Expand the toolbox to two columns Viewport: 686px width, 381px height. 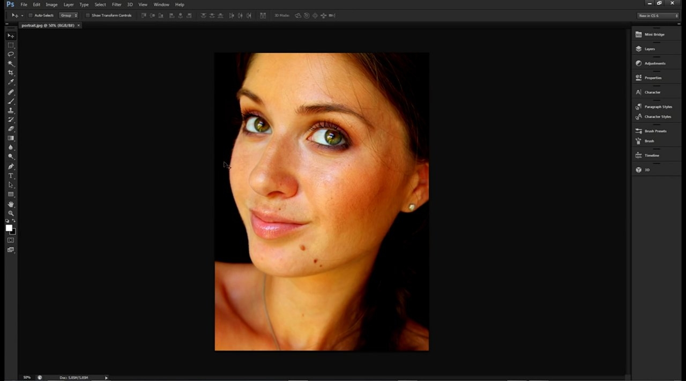pos(8,24)
